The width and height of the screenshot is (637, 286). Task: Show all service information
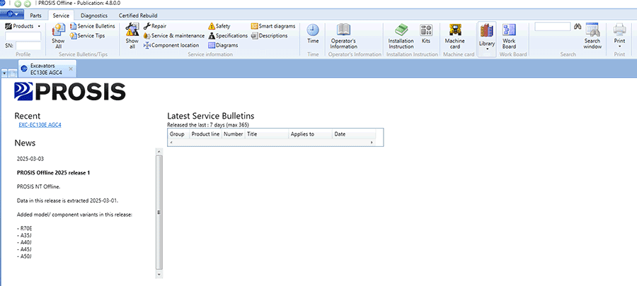132,35
